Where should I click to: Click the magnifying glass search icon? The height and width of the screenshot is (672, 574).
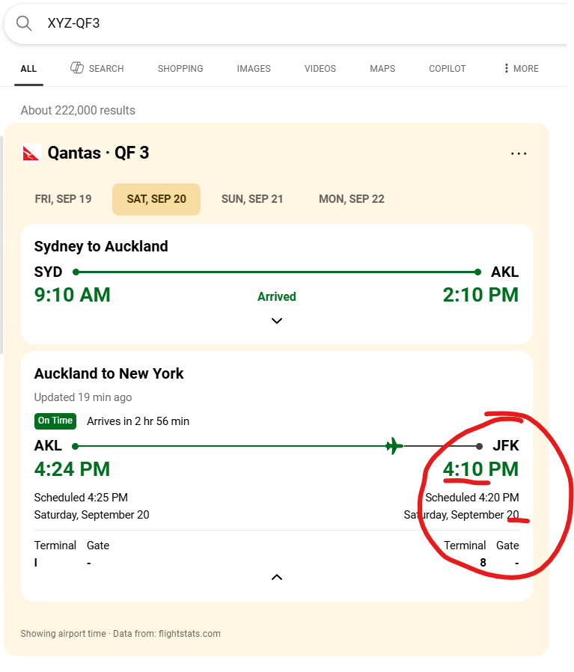[x=24, y=23]
